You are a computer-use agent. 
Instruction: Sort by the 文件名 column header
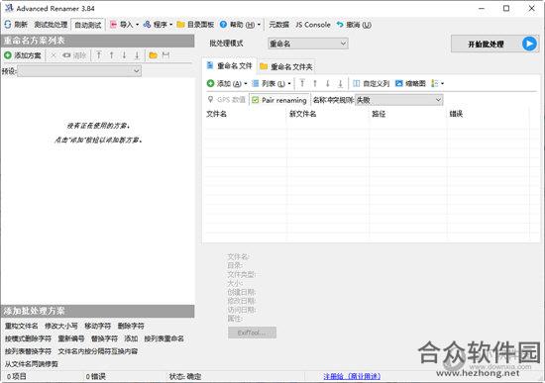[x=245, y=114]
